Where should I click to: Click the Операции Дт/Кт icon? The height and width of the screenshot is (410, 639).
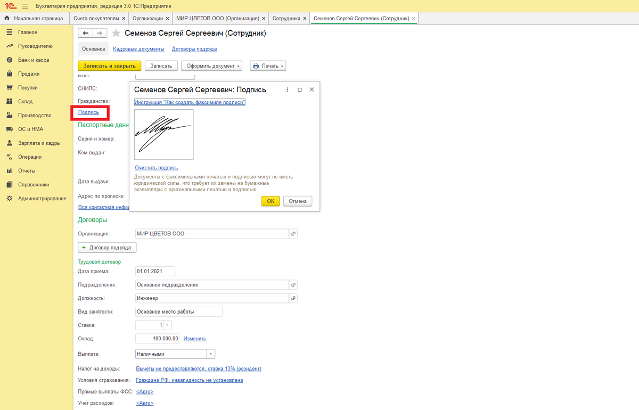coord(9,157)
